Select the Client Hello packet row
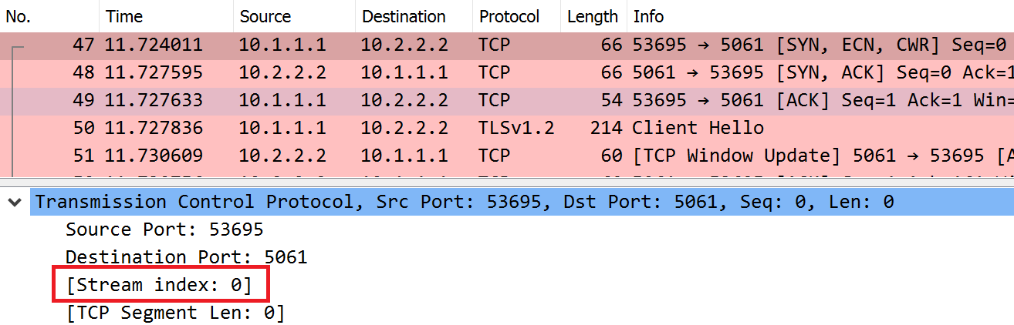This screenshot has height=325, width=1014. pyautogui.click(x=507, y=128)
